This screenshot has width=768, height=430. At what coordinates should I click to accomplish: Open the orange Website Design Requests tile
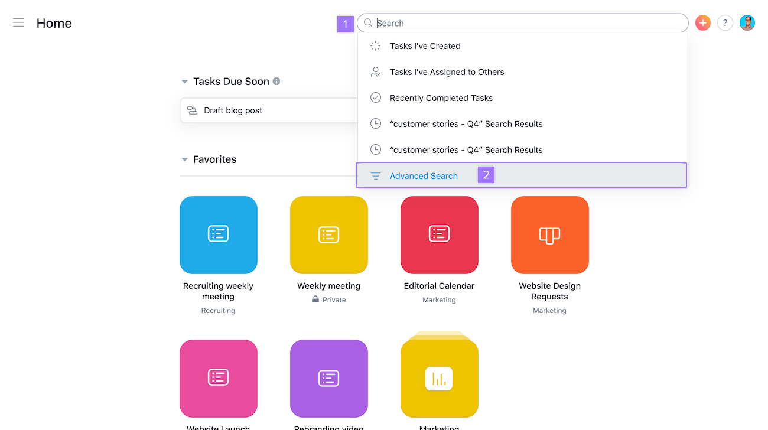click(550, 235)
